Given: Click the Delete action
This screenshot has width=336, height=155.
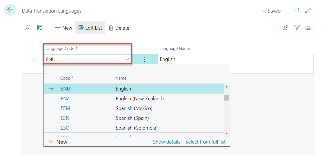Looking at the screenshot, I should coord(119,28).
